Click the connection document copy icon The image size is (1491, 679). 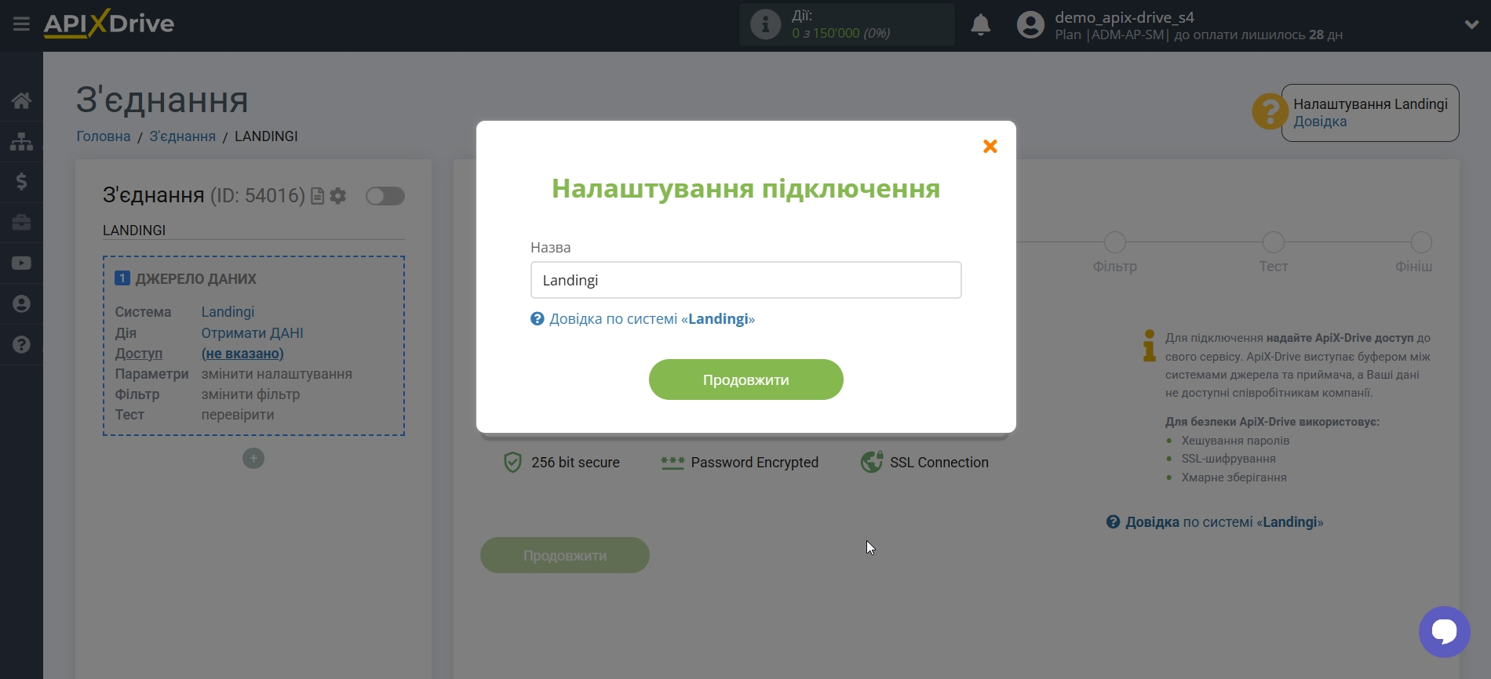coord(317,196)
